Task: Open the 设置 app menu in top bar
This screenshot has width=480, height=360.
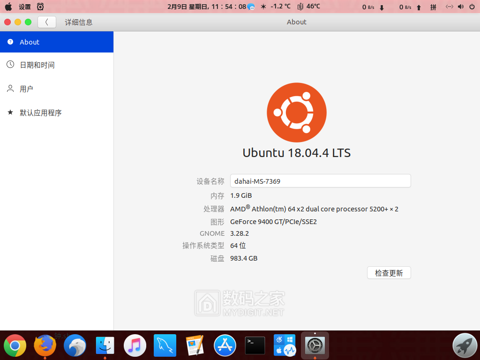Action: [25, 7]
